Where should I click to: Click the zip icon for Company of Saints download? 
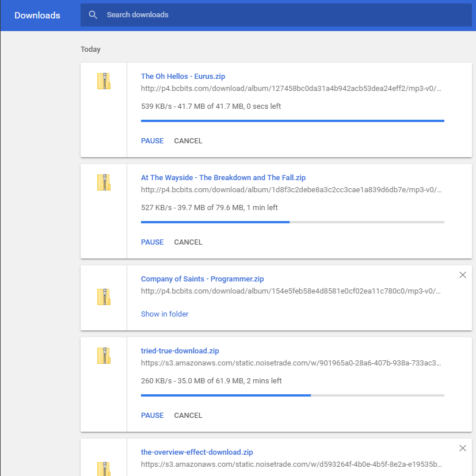coord(104,297)
